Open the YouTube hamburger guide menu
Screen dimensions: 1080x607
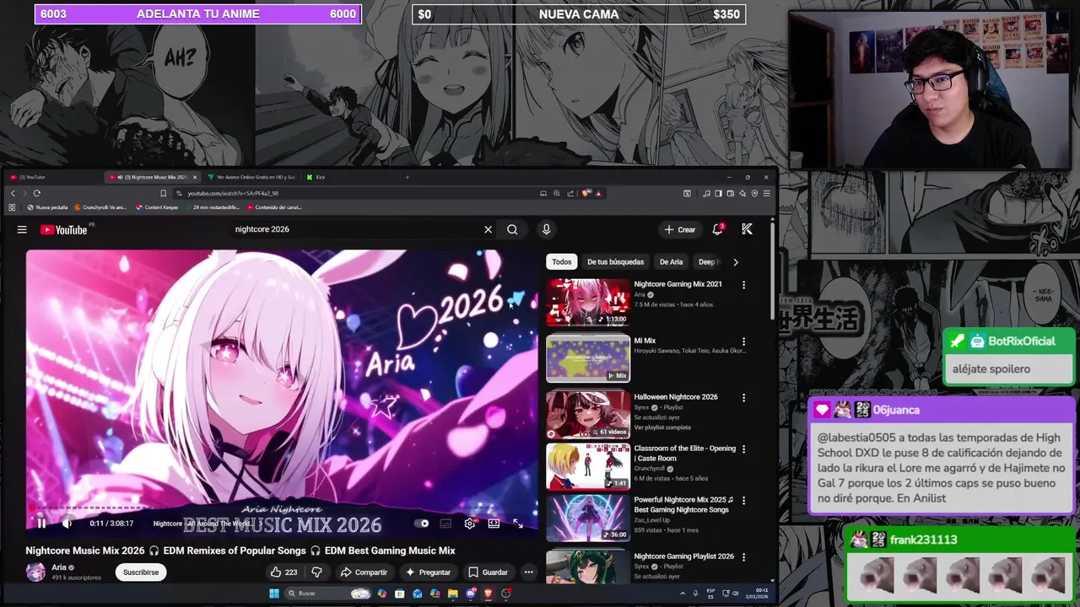[22, 229]
